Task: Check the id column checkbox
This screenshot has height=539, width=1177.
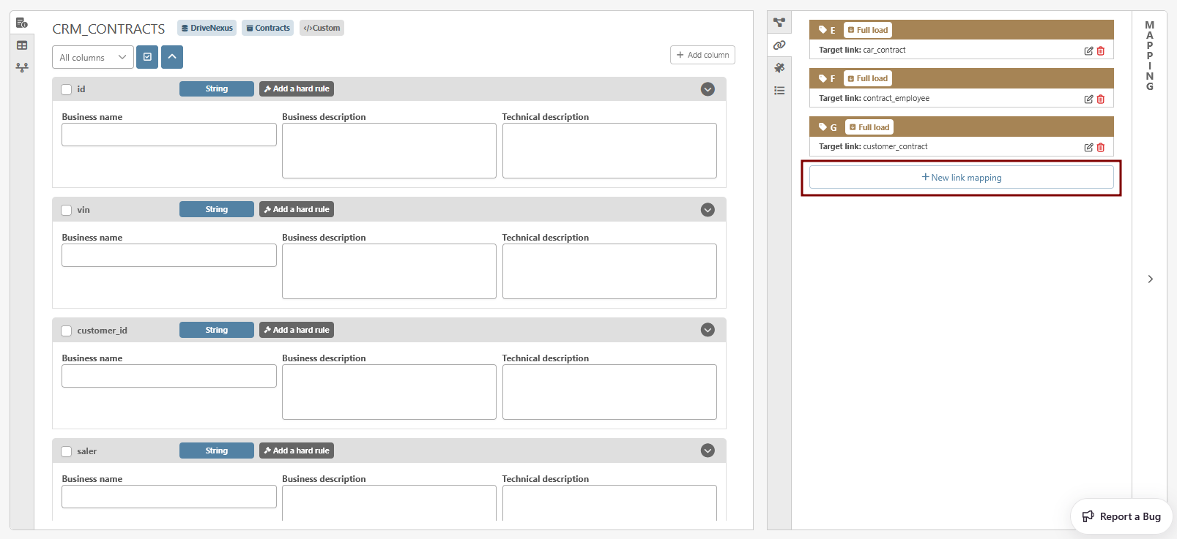Action: [x=67, y=89]
